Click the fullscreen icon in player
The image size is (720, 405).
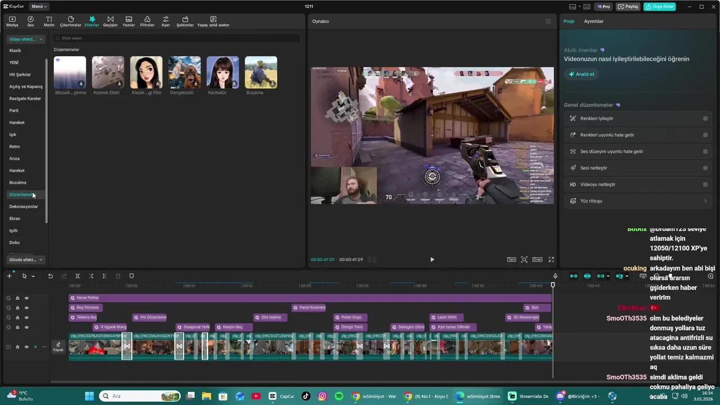pos(551,259)
